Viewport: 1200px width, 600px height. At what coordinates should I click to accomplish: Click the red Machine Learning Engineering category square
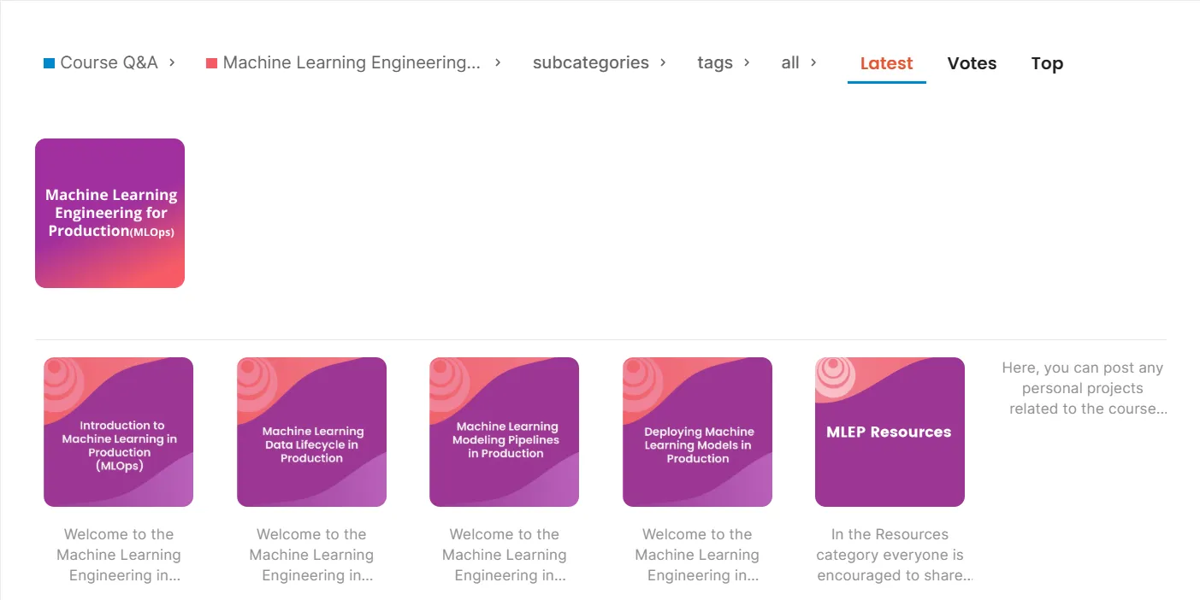(x=211, y=63)
